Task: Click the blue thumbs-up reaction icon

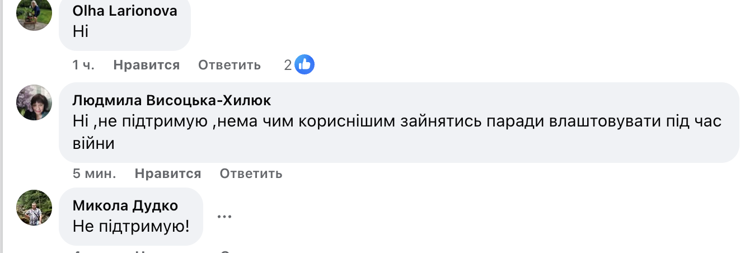Action: click(305, 65)
